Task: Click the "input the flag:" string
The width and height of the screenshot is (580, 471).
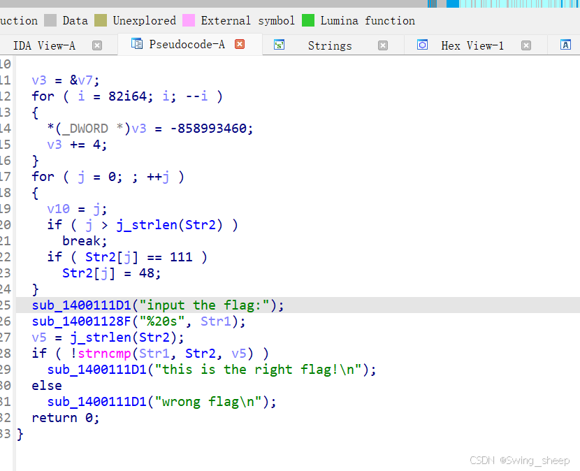Action: click(205, 305)
